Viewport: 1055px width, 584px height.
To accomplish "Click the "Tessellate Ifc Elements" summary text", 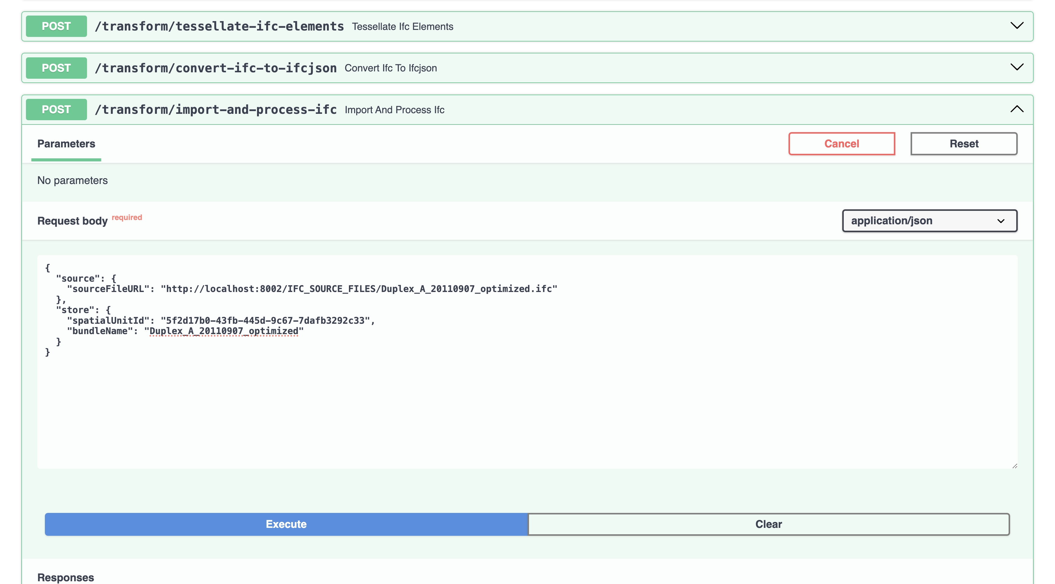I will [403, 27].
